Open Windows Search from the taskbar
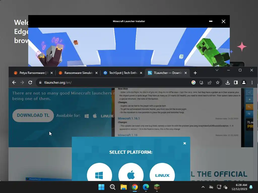 (113, 187)
